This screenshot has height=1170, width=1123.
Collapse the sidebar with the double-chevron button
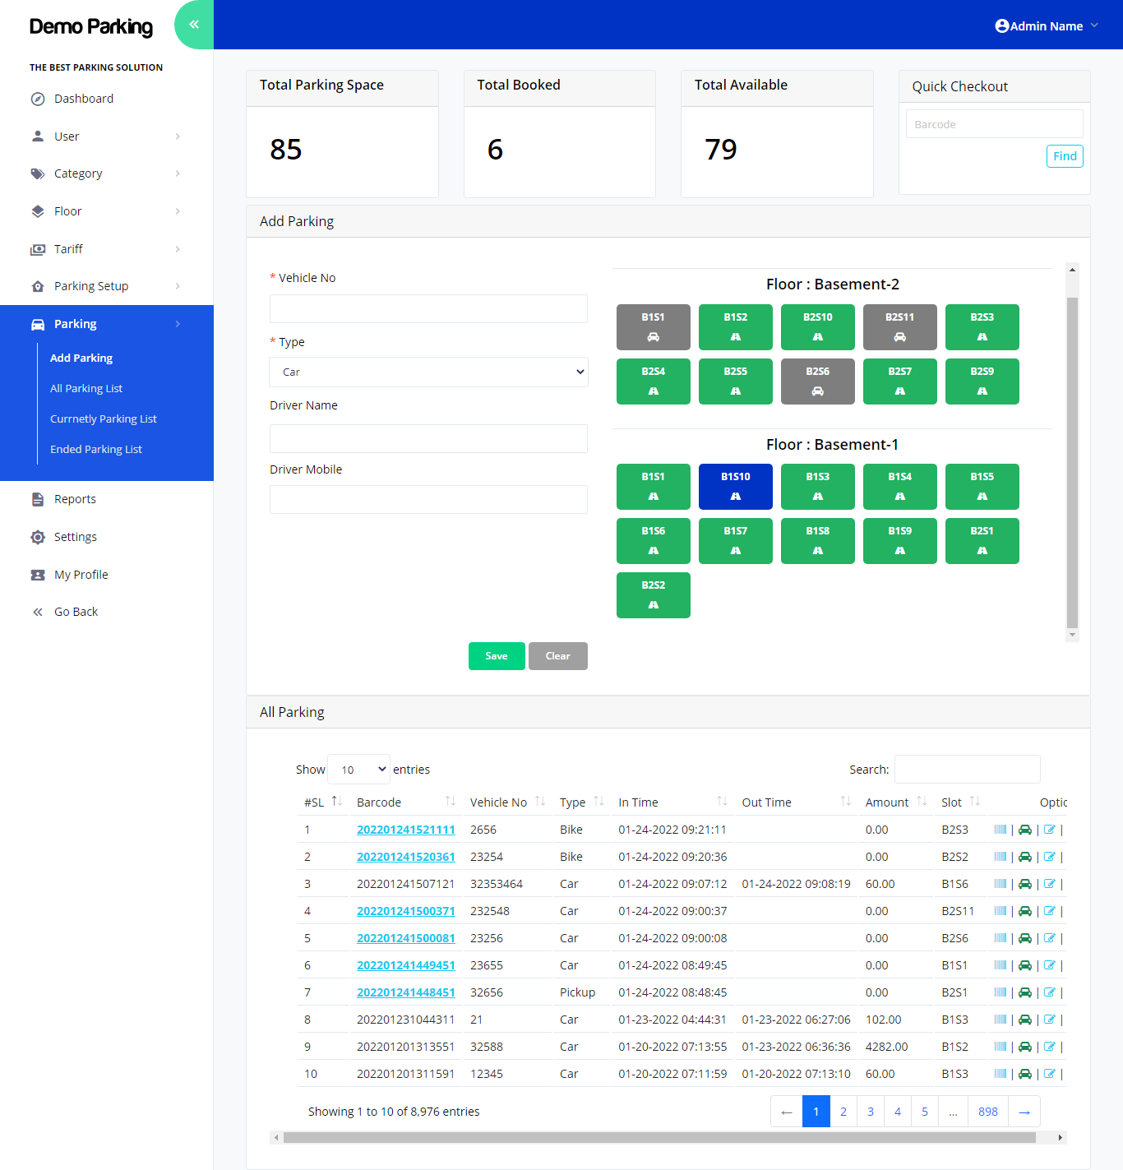[x=194, y=25]
